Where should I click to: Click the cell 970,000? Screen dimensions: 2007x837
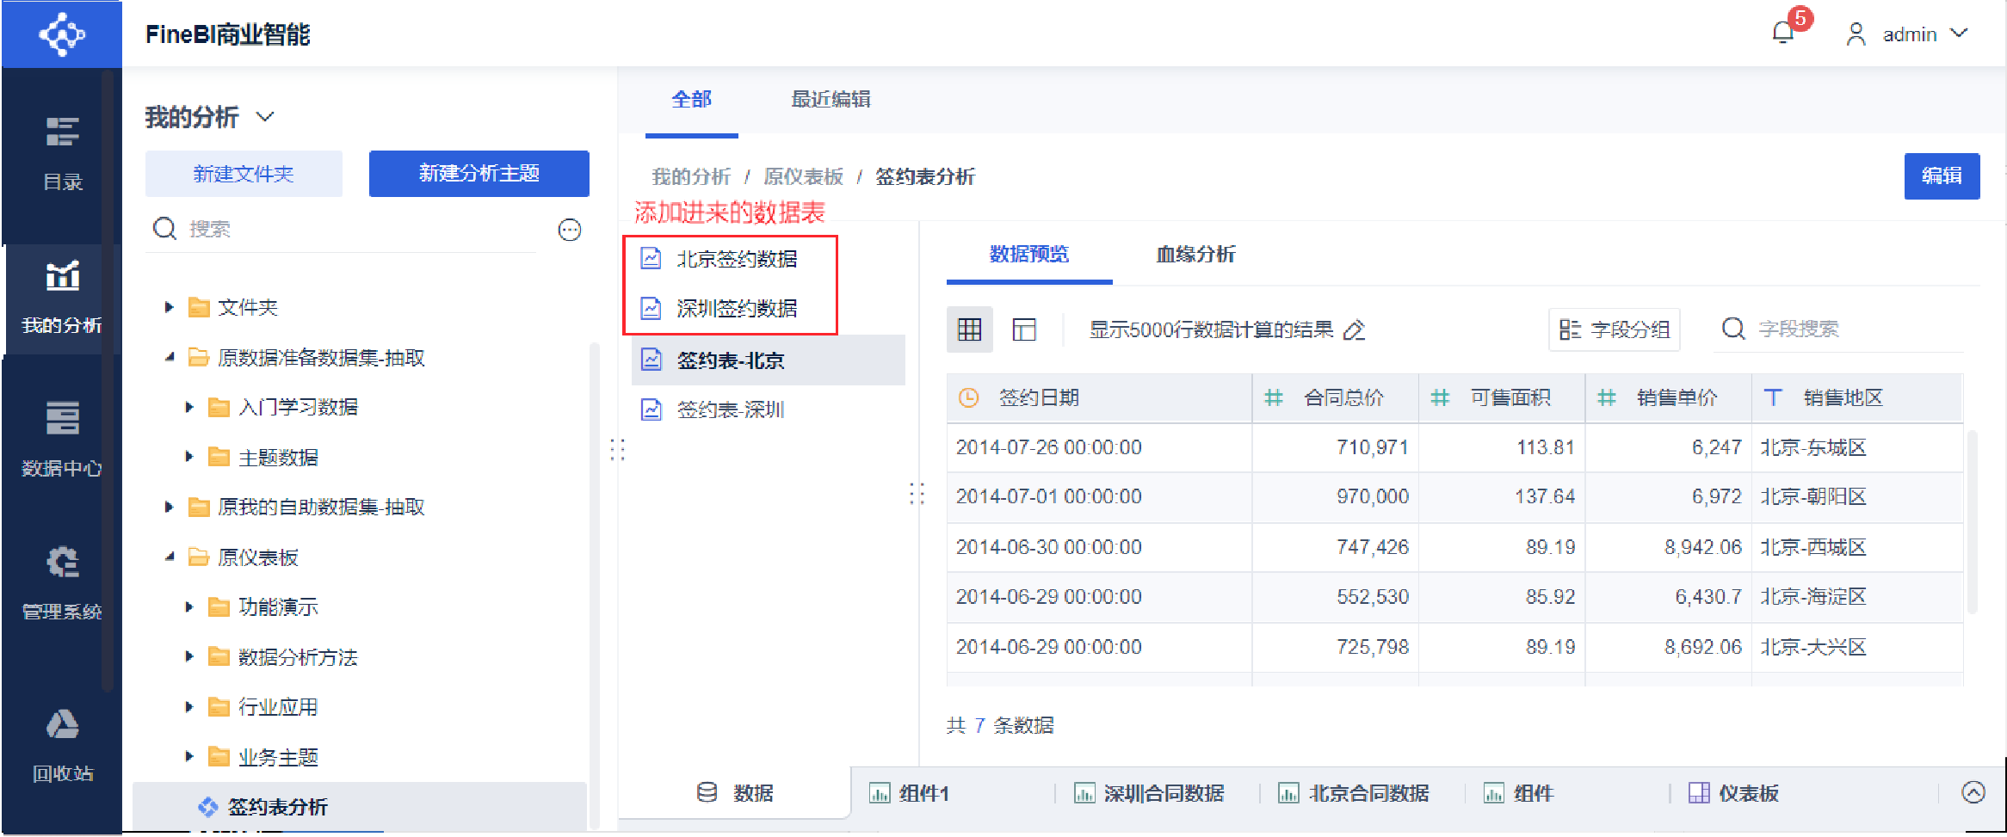1336,496
